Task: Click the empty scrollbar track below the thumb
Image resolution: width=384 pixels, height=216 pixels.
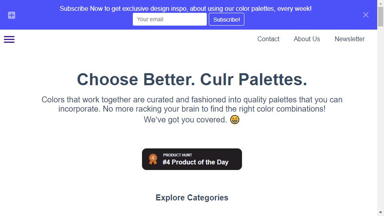Action: [x=380, y=118]
